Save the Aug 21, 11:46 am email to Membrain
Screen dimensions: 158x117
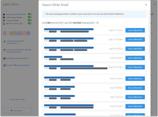pyautogui.click(x=135, y=30)
